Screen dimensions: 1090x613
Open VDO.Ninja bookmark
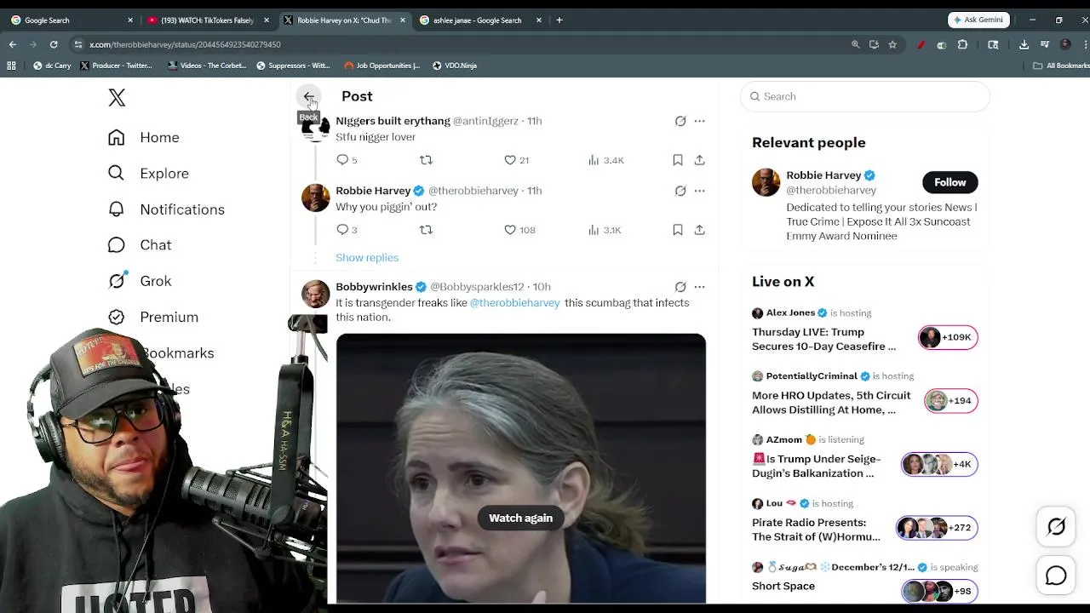point(455,66)
